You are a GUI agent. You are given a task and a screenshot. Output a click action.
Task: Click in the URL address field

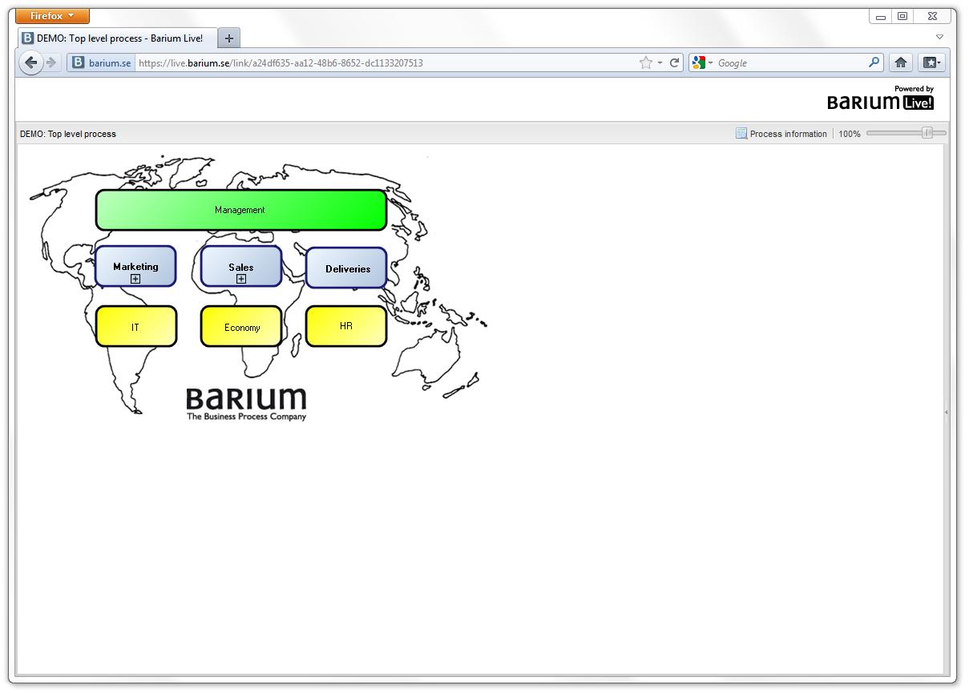coord(385,62)
